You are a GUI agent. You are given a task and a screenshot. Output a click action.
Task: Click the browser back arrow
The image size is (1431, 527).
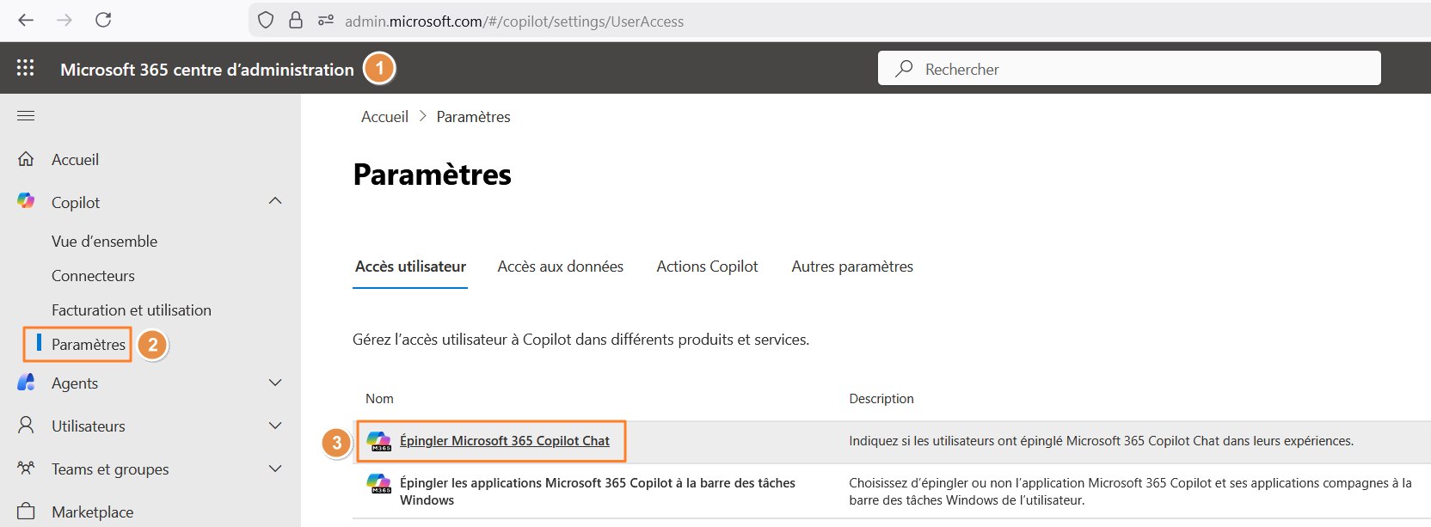[26, 20]
